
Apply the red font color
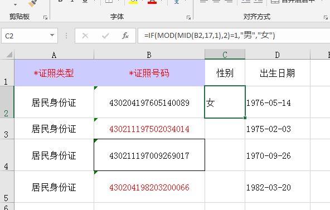click(x=152, y=2)
